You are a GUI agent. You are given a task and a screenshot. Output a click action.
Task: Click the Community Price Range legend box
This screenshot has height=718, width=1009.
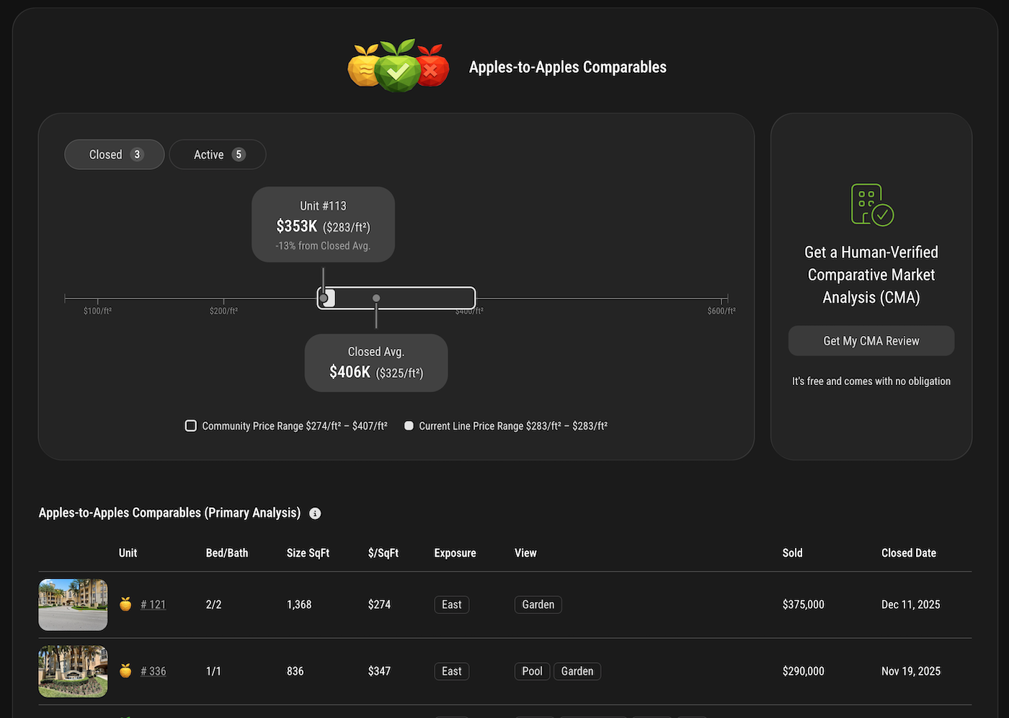tap(191, 426)
